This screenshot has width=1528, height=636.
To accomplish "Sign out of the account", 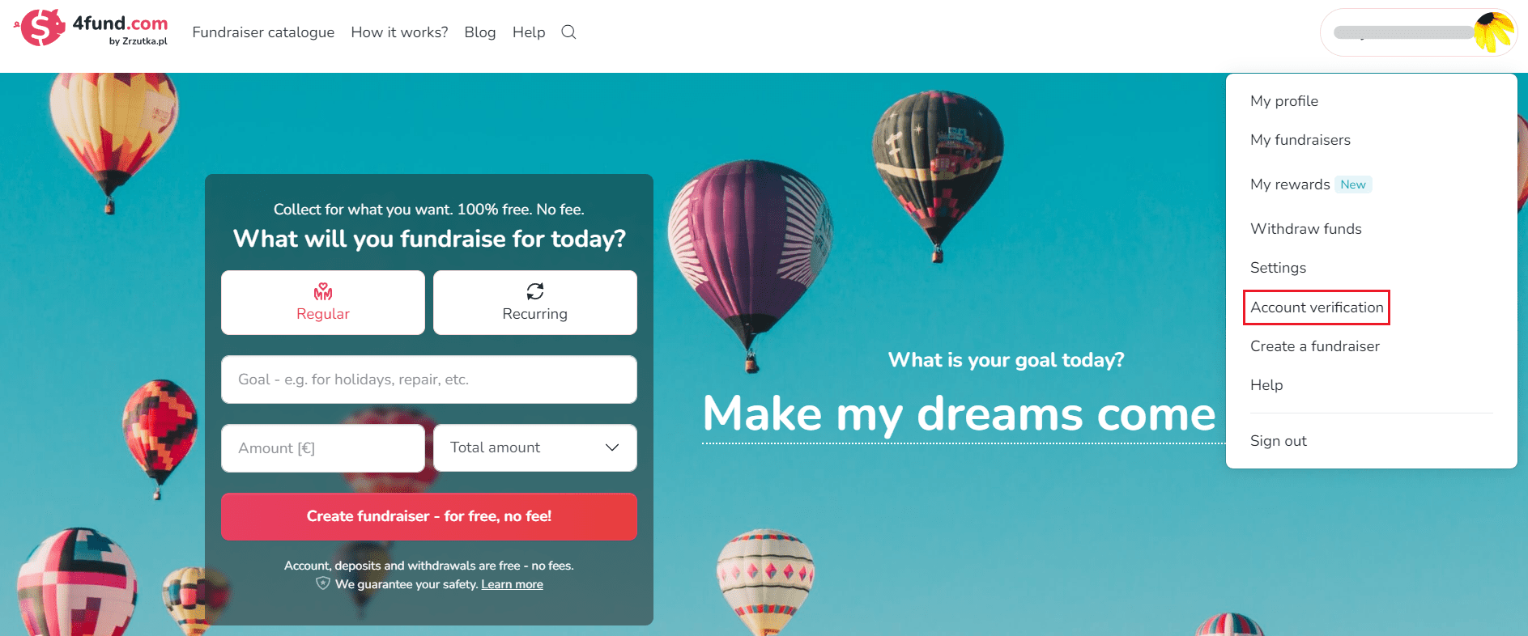I will (1279, 441).
